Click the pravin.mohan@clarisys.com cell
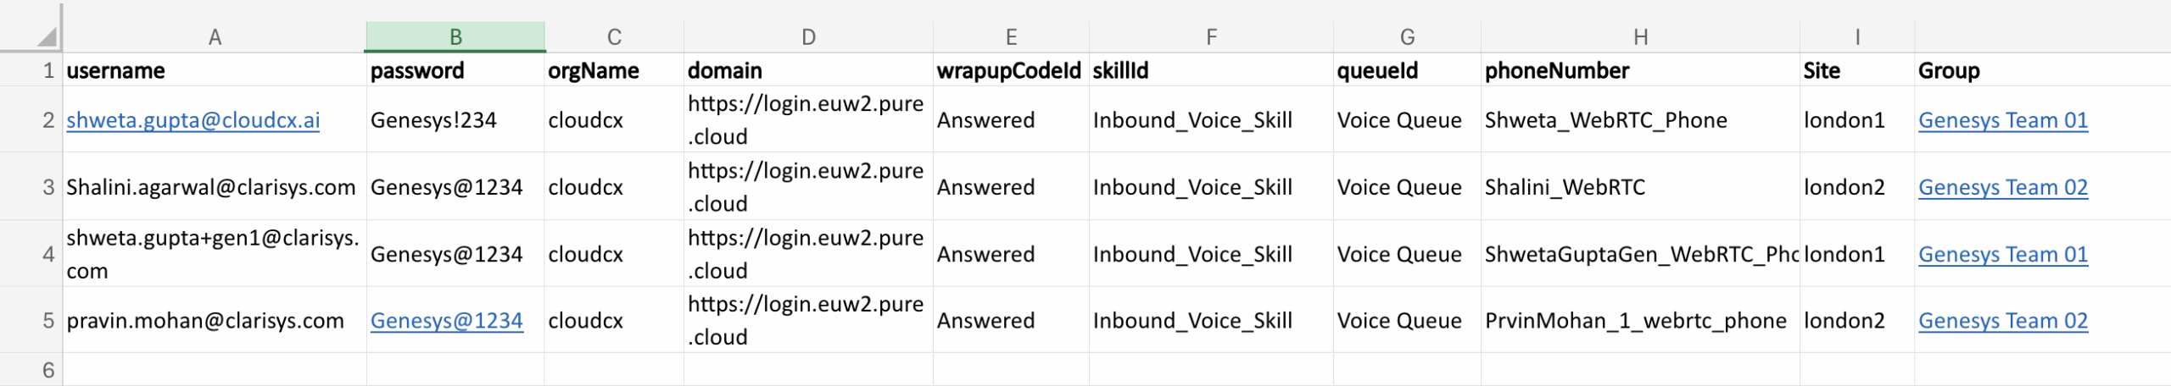This screenshot has width=2171, height=386. click(x=205, y=321)
